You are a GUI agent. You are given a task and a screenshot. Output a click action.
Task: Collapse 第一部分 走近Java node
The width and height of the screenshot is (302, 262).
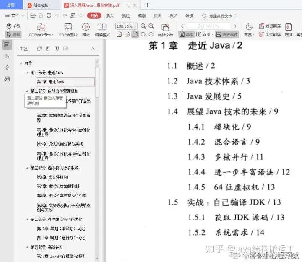coord(27,73)
